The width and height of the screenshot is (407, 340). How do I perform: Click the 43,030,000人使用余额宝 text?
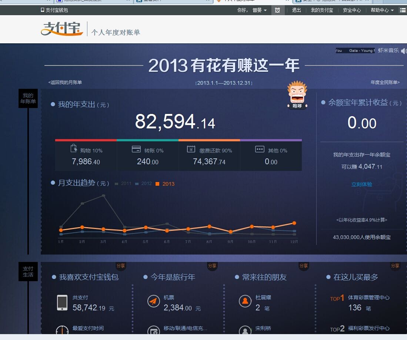pos(362,237)
